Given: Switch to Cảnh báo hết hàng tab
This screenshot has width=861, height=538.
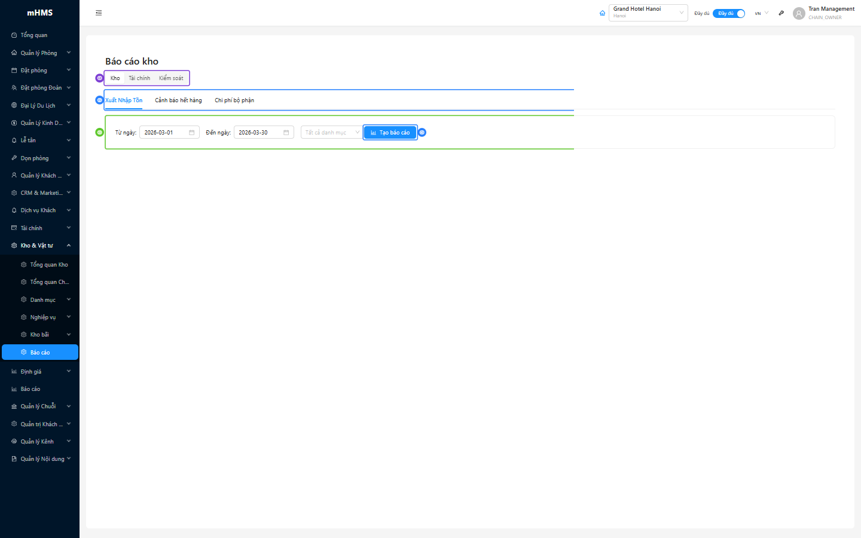Looking at the screenshot, I should (x=178, y=100).
